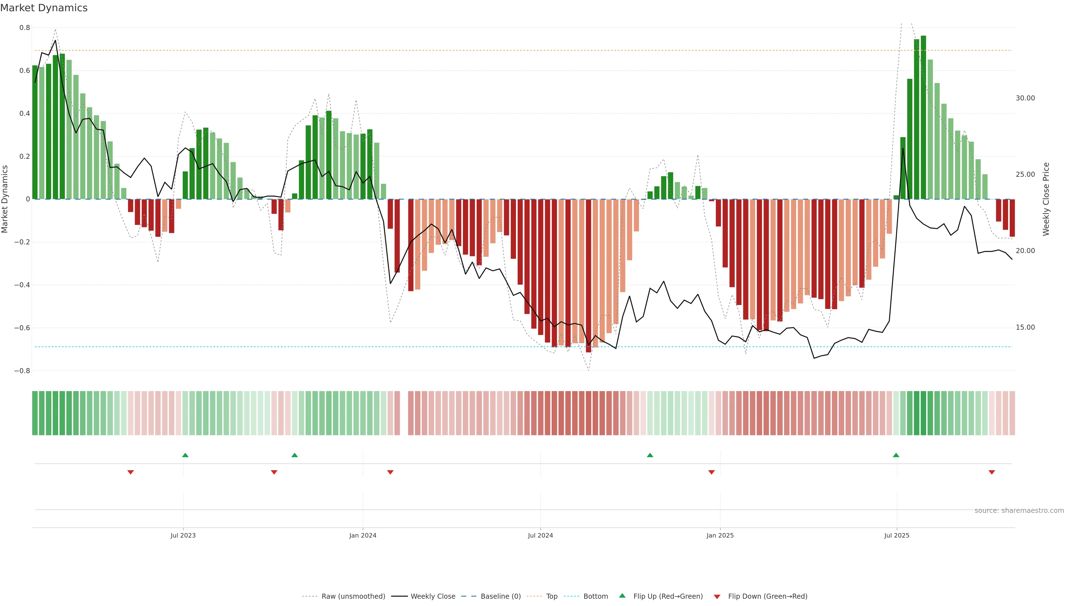
Task: Click the Flip Down marker just before Jan 2025
Action: click(x=711, y=472)
